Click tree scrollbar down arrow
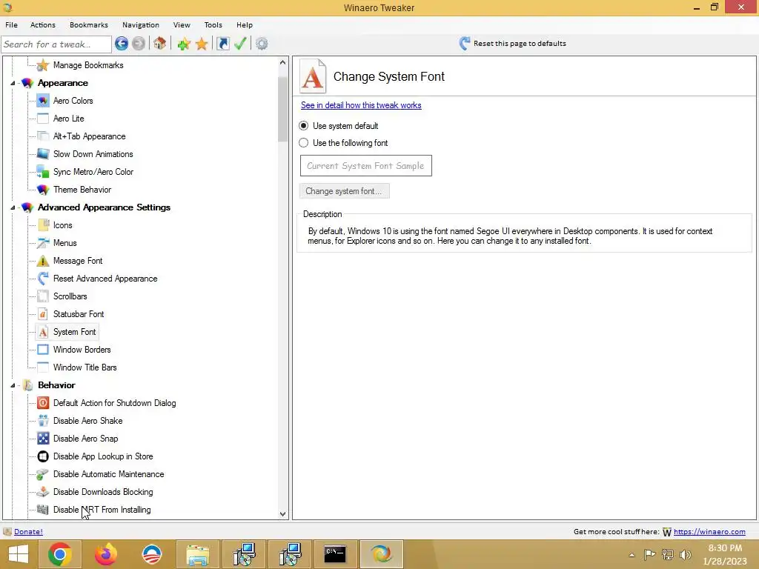Image resolution: width=759 pixels, height=569 pixels. point(282,514)
